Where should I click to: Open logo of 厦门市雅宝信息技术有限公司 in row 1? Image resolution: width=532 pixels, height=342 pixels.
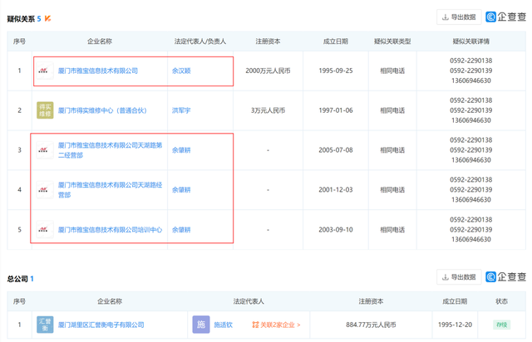[x=45, y=71]
